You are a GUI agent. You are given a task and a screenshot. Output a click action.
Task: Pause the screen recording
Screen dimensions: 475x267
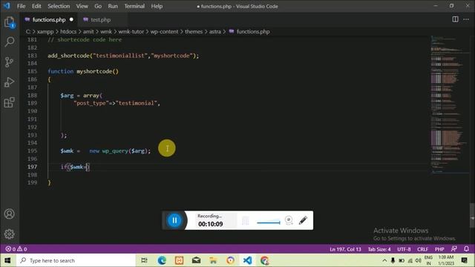(174, 220)
